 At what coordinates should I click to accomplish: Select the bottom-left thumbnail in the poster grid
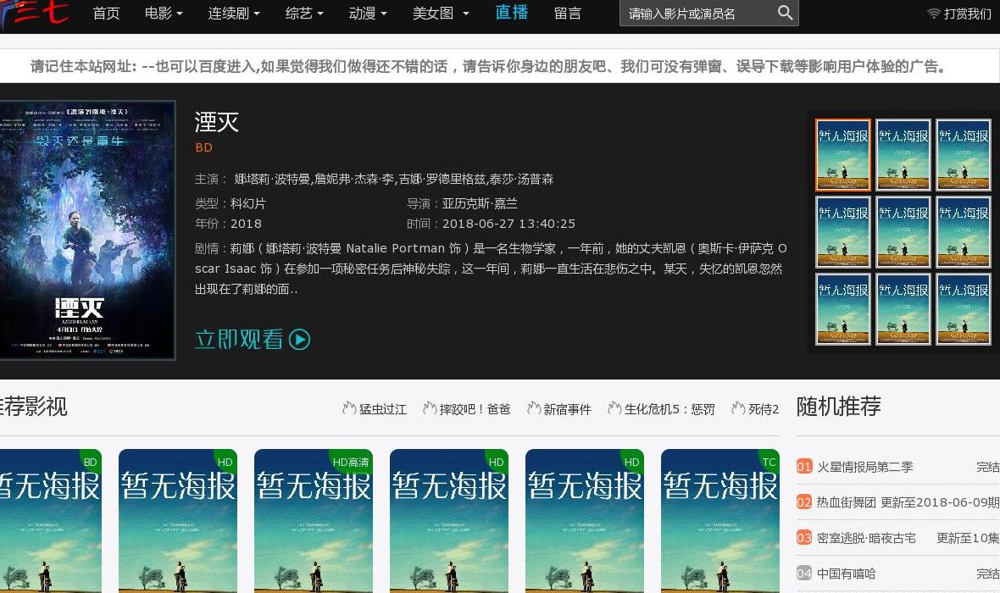tap(843, 309)
